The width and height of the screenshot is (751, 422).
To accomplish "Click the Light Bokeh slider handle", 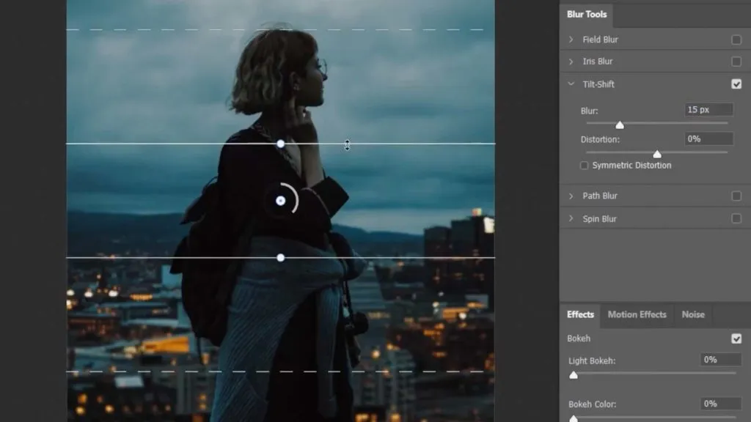I will pos(574,374).
